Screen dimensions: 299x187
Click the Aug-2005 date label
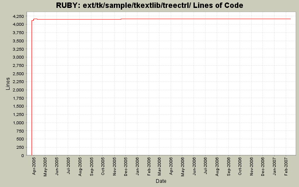coord(80,167)
